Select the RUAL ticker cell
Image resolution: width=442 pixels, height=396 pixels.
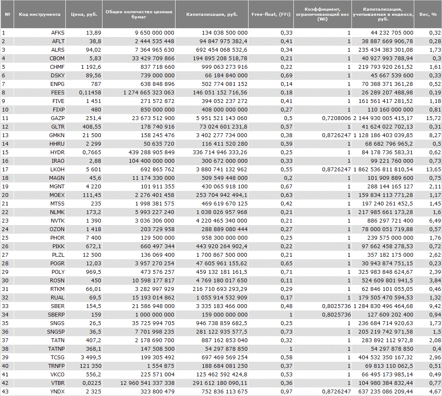[x=39, y=298]
